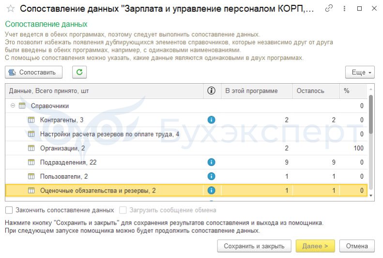The image size is (383, 258).
Task: Click the Отмена button
Action: pyautogui.click(x=357, y=246)
